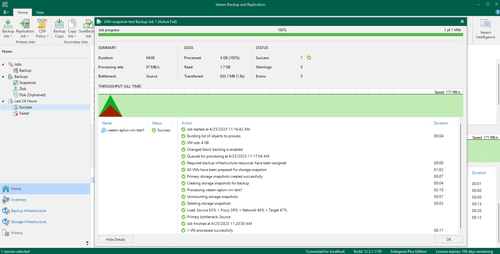Click the Copy Job ribbon icon
This screenshot has width=500, height=254.
click(x=72, y=28)
